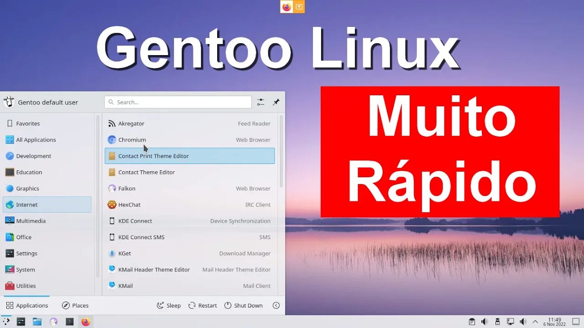The image size is (584, 328).
Task: Expand more power options arrow
Action: tap(276, 306)
